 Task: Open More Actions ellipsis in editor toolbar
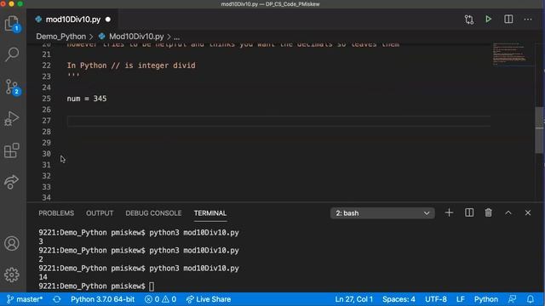click(x=528, y=19)
